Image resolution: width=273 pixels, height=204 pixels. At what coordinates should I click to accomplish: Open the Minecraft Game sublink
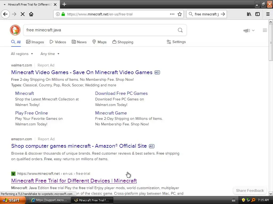click(x=111, y=113)
